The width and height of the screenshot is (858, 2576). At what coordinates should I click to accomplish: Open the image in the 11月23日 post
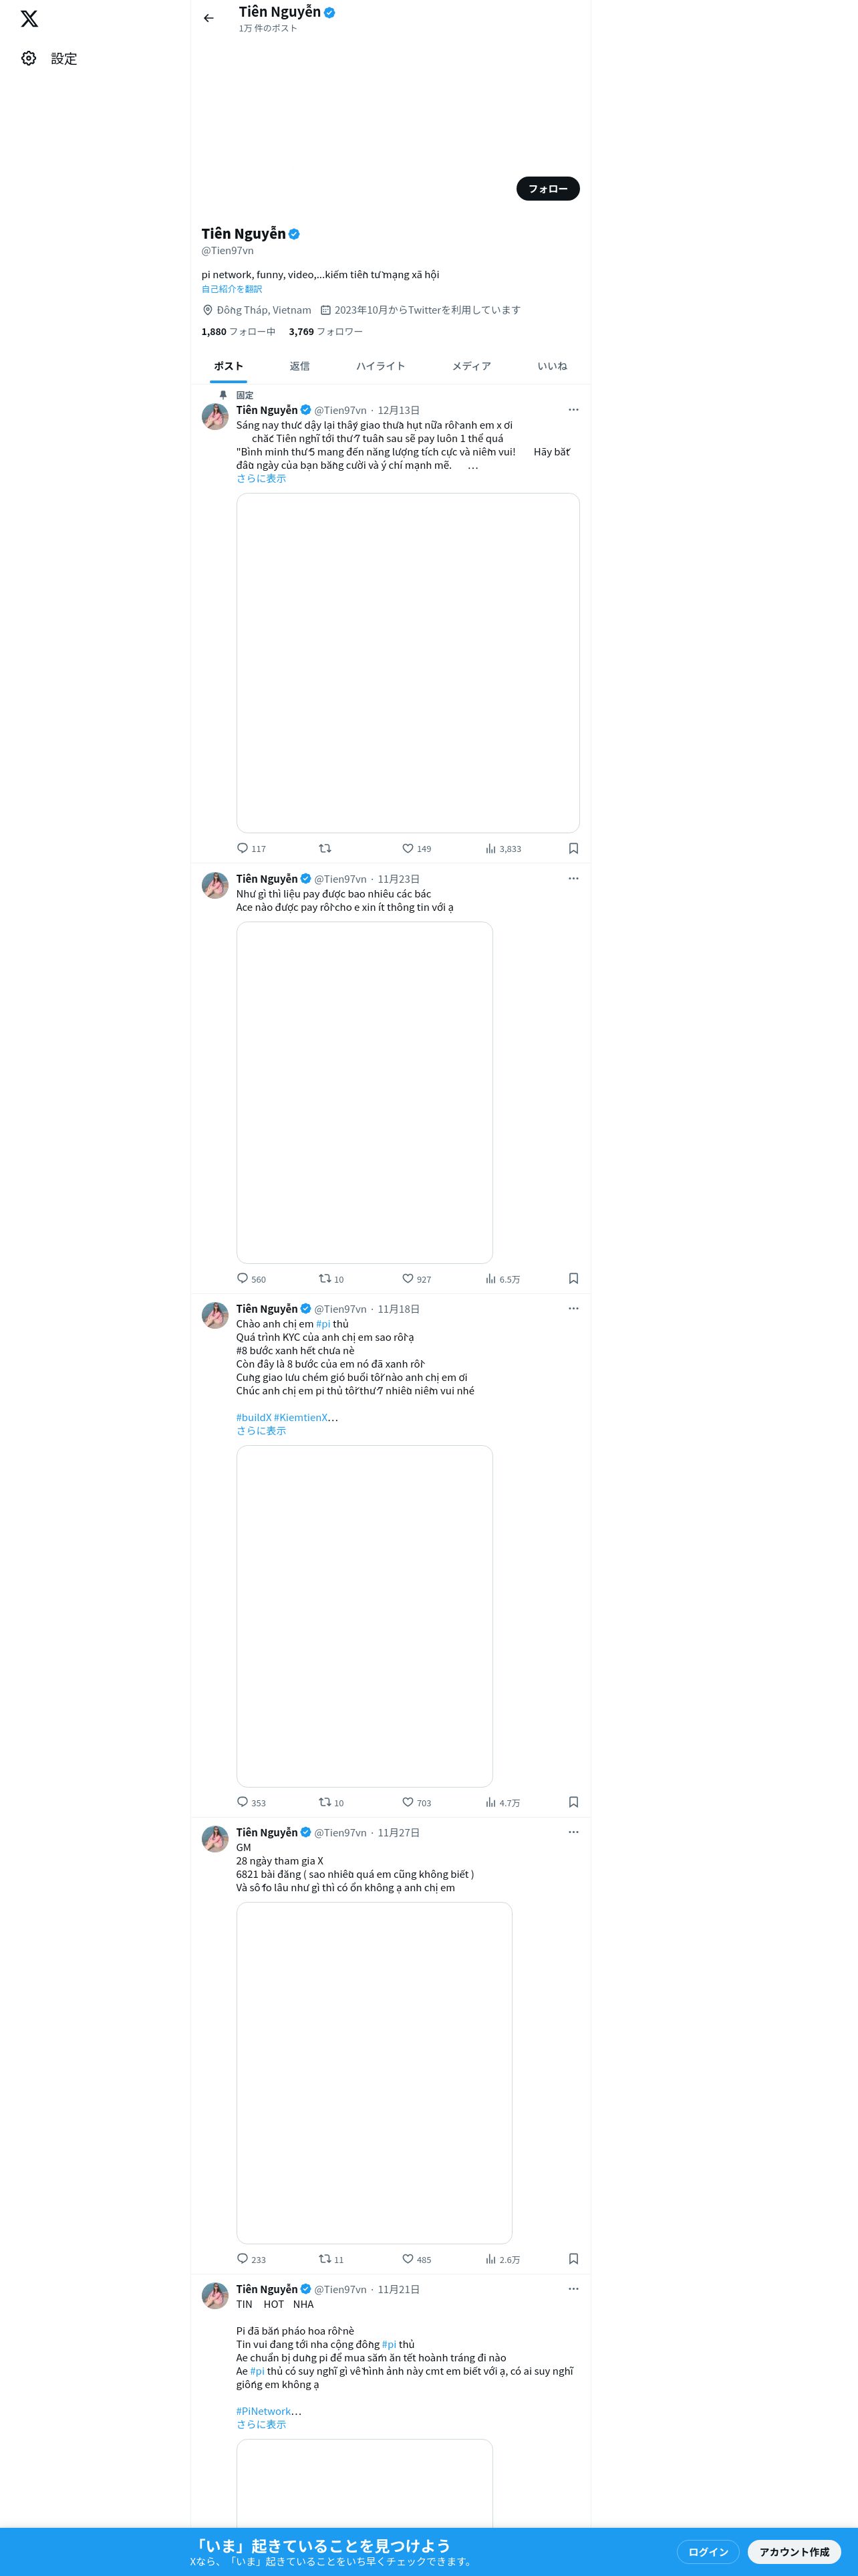[x=365, y=1092]
